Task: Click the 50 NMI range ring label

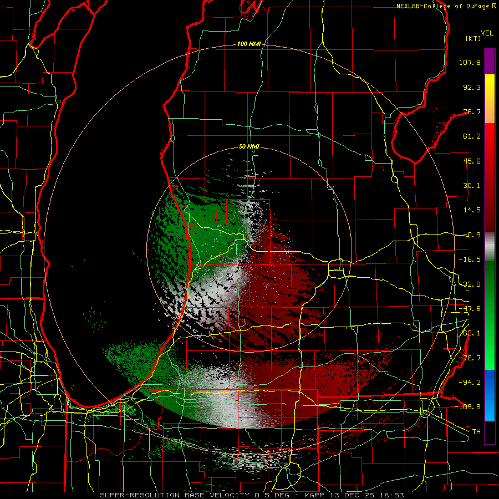Action: tap(249, 146)
